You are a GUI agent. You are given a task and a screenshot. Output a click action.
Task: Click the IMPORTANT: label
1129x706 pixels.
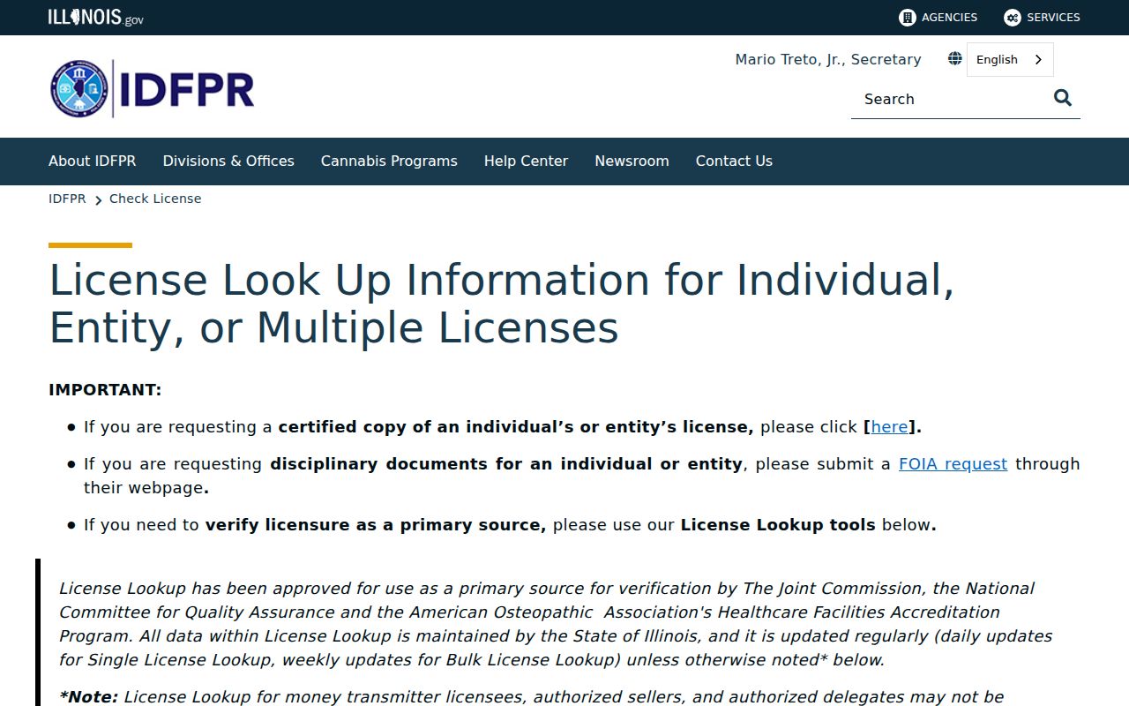click(105, 390)
